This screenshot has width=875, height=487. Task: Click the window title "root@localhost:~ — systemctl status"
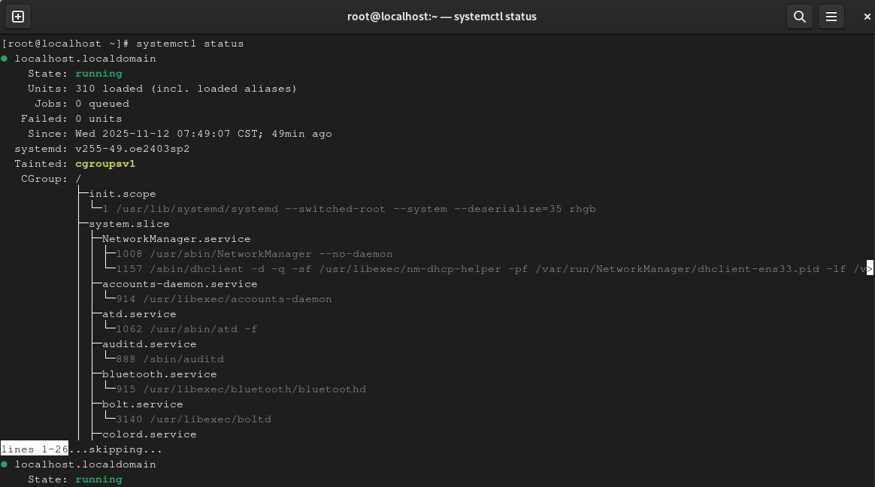point(442,17)
